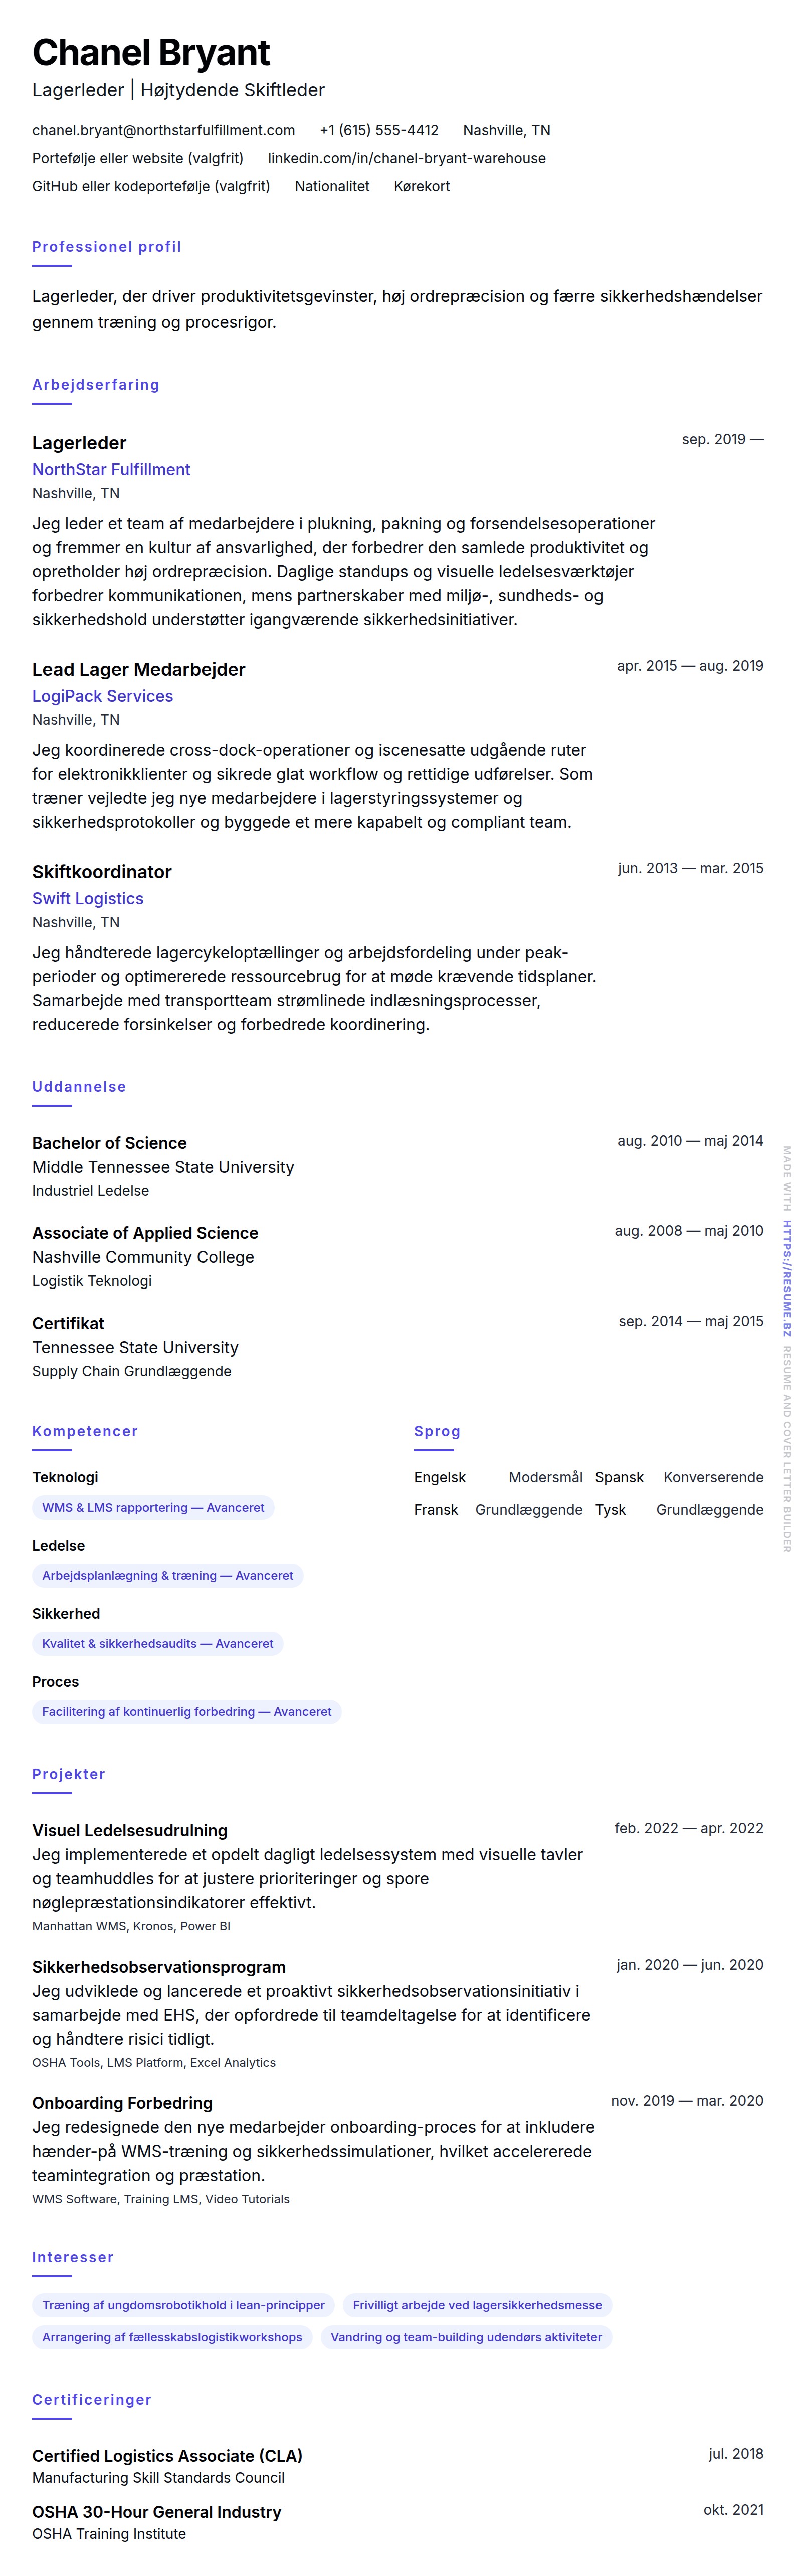Open the HTTPS://RESUME.BZ watermark link
This screenshot has height=2576, width=796.
[x=787, y=1278]
